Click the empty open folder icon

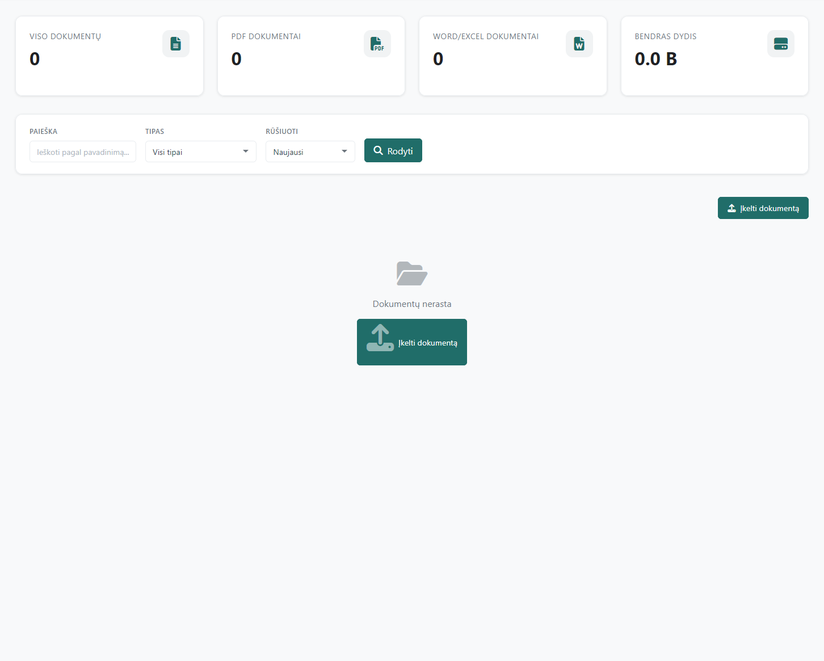(x=412, y=273)
